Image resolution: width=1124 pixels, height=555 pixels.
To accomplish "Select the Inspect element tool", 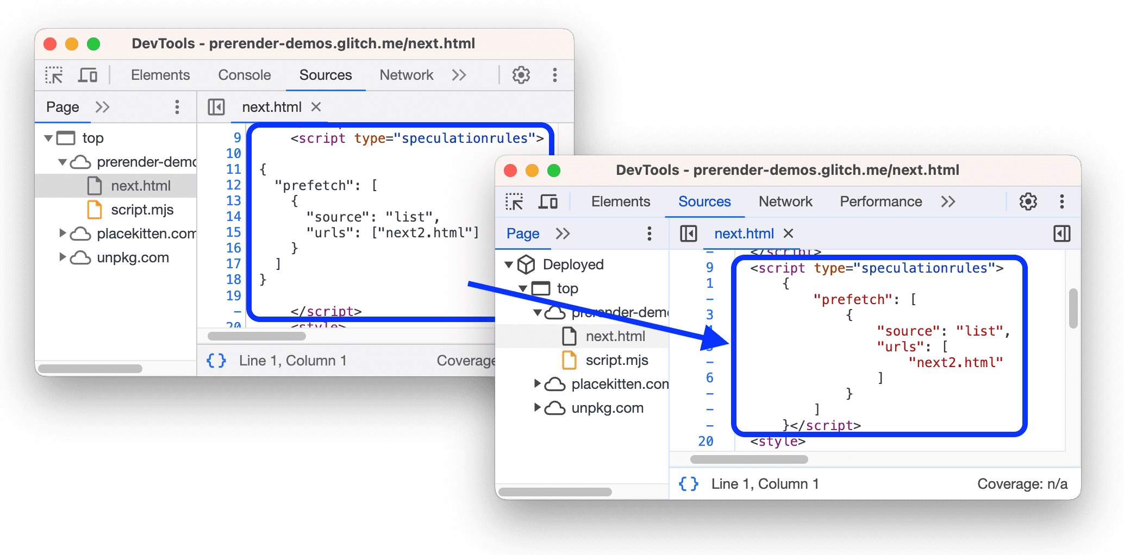I will point(514,201).
